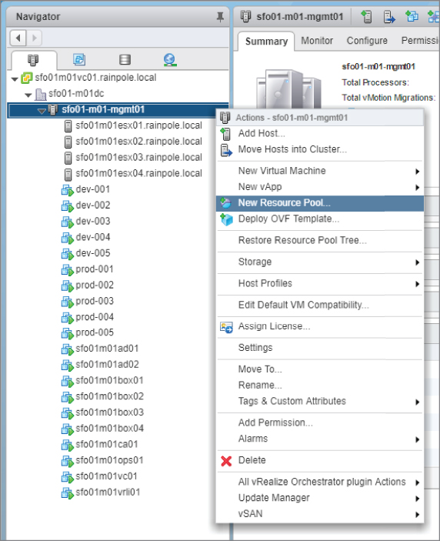This screenshot has width=440, height=541.
Task: Open Hosts and Clusters inventory tab icon
Action: click(x=33, y=60)
